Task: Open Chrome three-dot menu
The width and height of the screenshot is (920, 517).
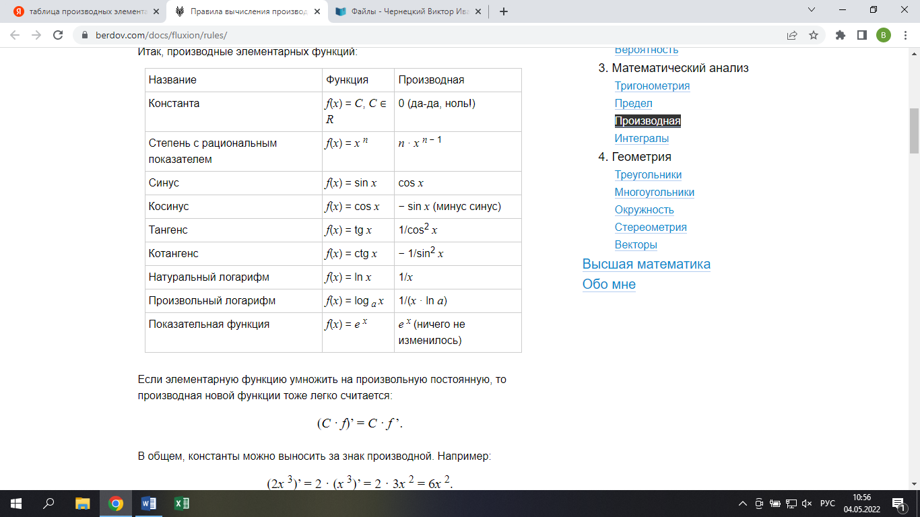Action: [x=905, y=35]
